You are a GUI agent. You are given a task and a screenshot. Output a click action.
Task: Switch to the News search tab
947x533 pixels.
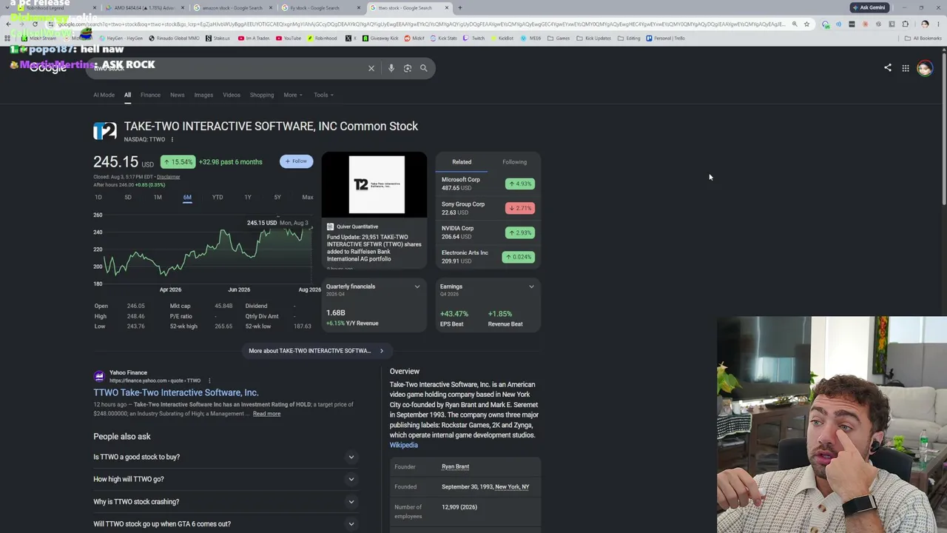point(178,95)
